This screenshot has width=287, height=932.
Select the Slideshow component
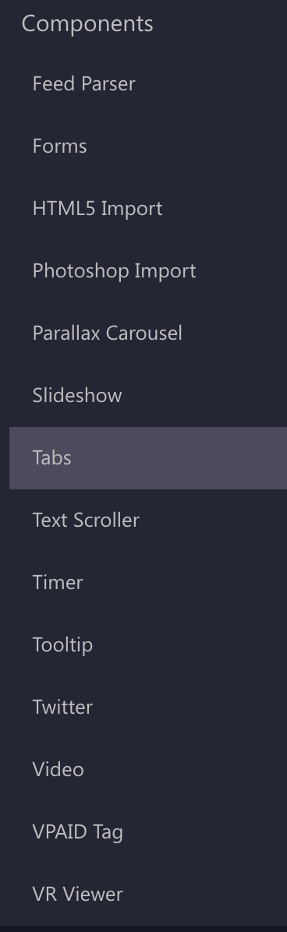click(x=147, y=396)
